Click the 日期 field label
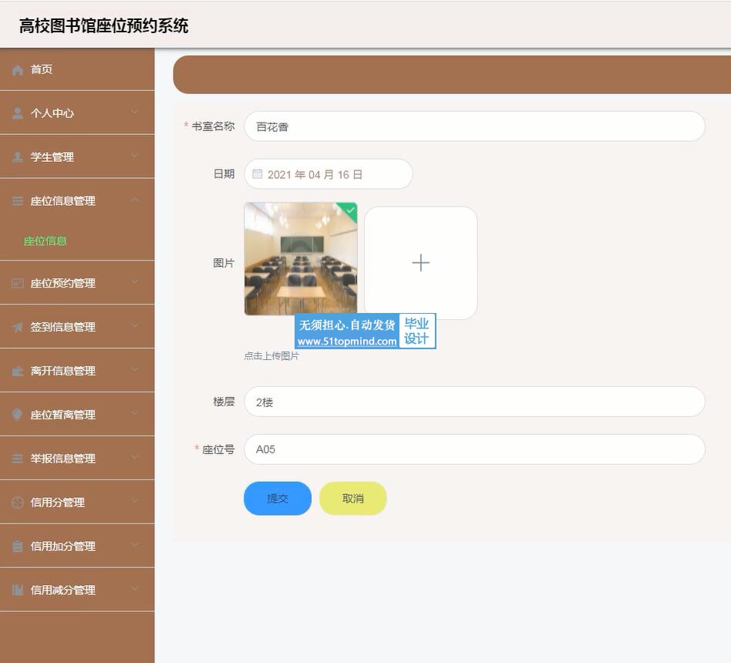Viewport: 731px width, 663px height. 224,174
